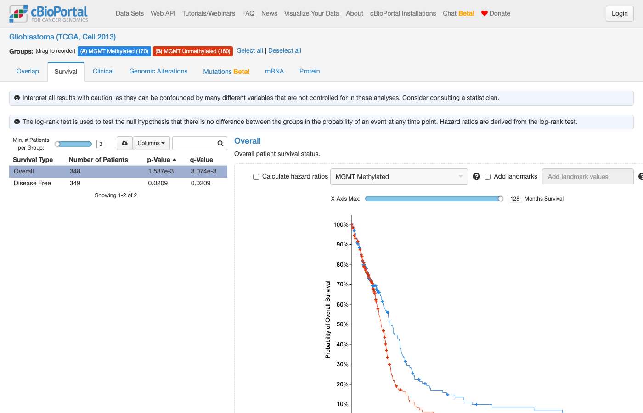Viewport: 643px width, 413px height.
Task: Toggle group (A) MGMT Methylated
Action: coord(114,51)
